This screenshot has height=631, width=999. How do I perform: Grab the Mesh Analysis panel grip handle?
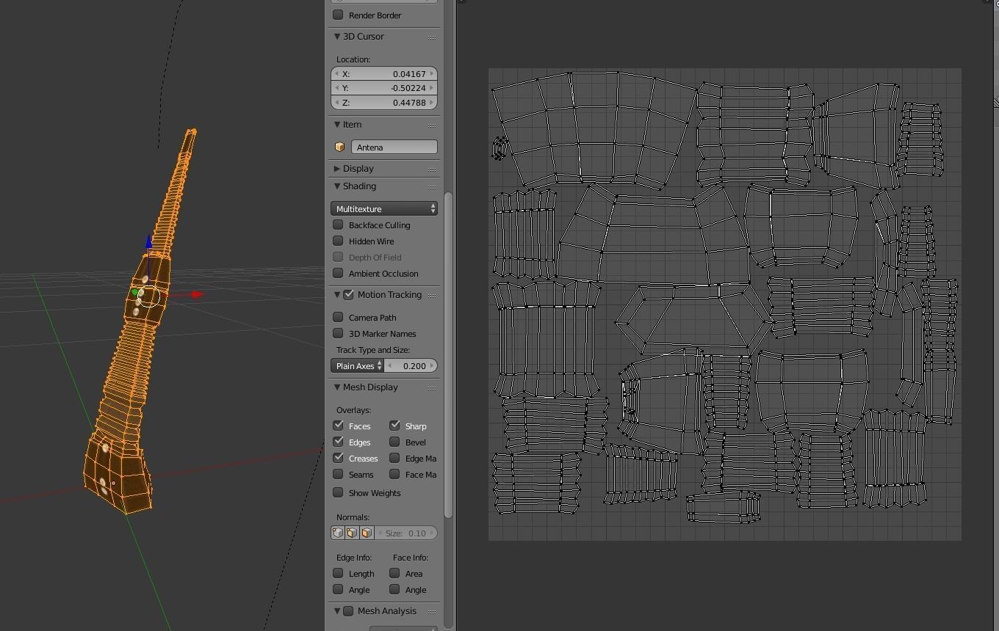pyautogui.click(x=432, y=611)
